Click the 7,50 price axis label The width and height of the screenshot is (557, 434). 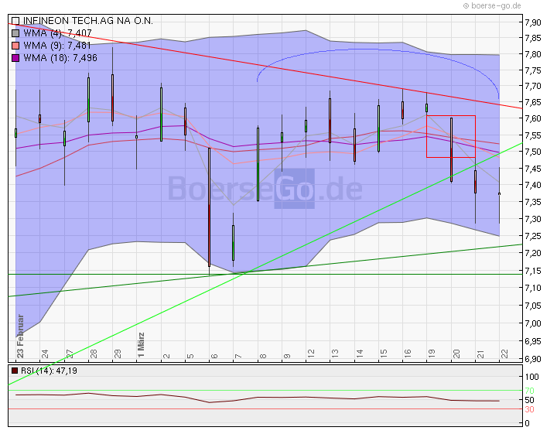click(533, 152)
